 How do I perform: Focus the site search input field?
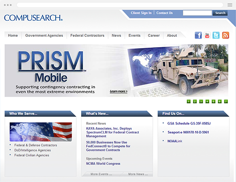(197, 13)
